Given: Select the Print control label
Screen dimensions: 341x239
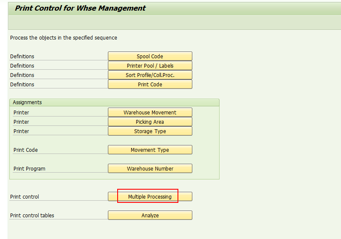Looking at the screenshot, I should [x=25, y=196].
